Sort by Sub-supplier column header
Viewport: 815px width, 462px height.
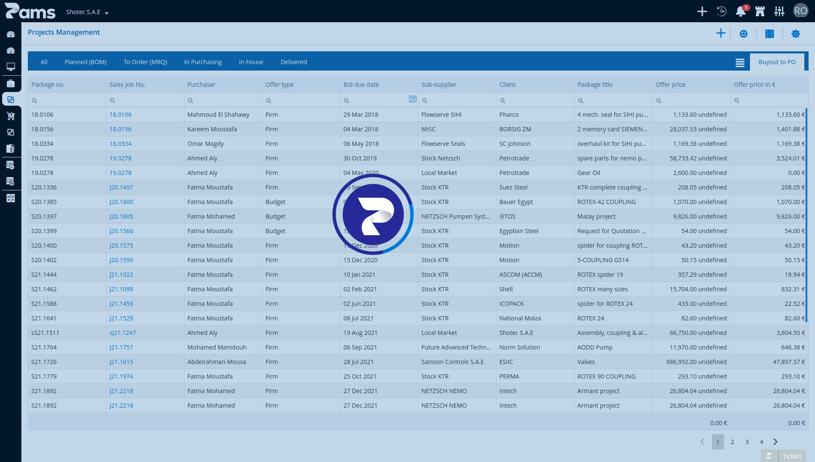(x=457, y=85)
